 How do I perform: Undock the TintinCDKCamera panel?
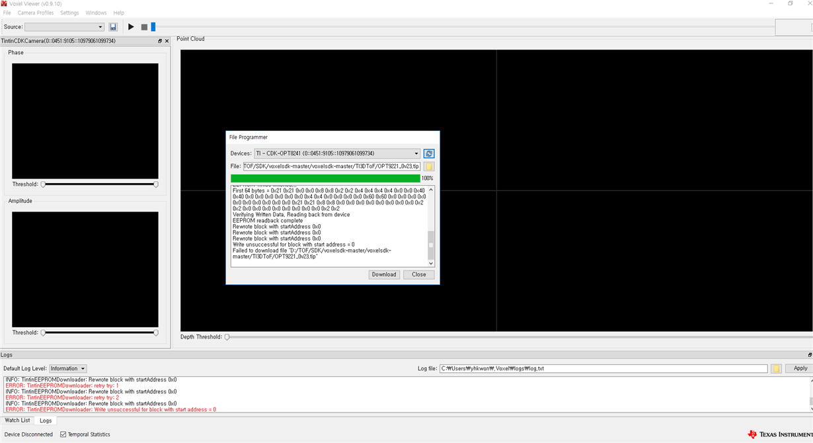pyautogui.click(x=159, y=41)
